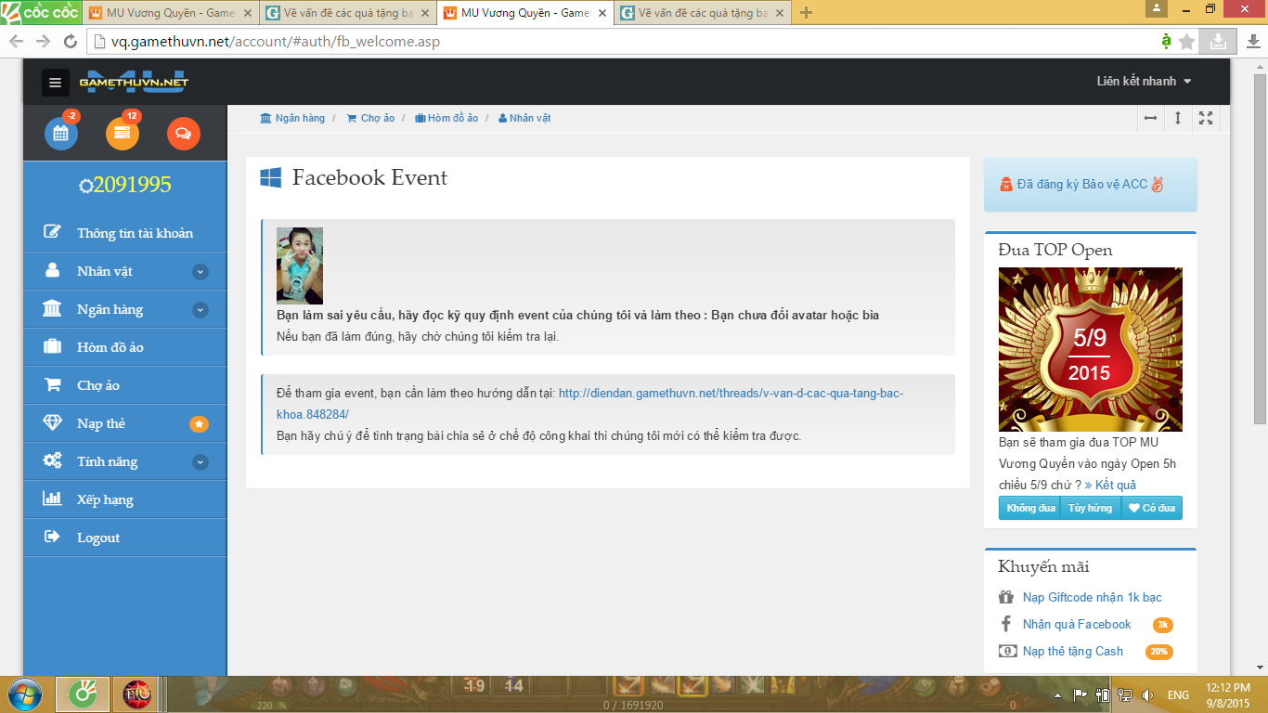Screen dimensions: 1268x713
Task: Close the active MU Vương Quyền tab
Action: 602,13
